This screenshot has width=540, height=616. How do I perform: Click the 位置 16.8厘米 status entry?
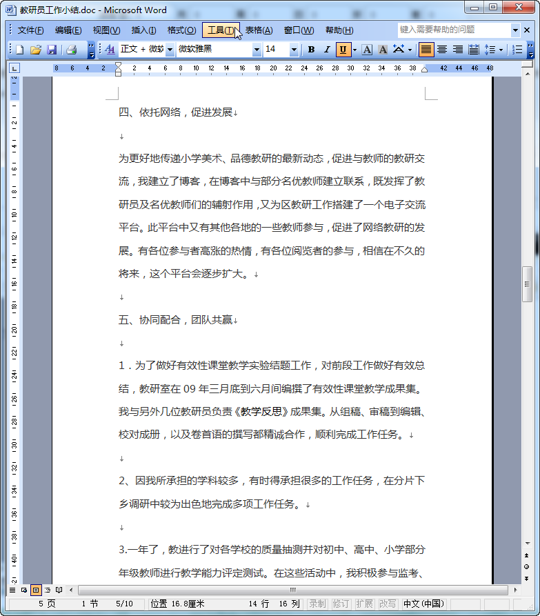tap(177, 604)
